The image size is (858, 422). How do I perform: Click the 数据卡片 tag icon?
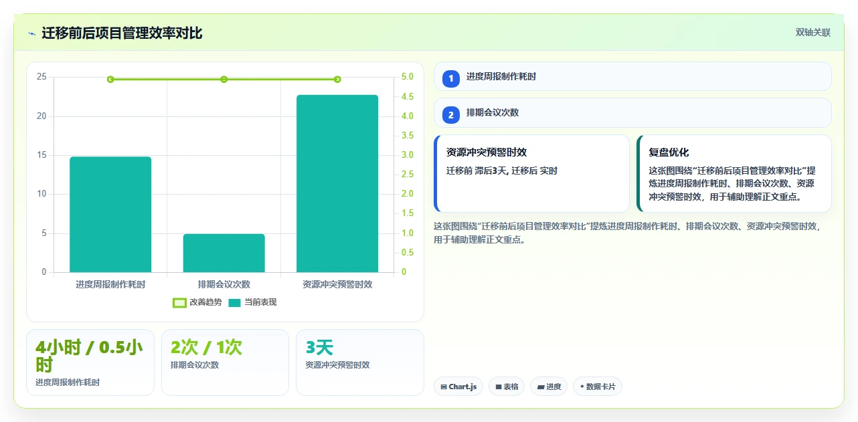pos(582,387)
